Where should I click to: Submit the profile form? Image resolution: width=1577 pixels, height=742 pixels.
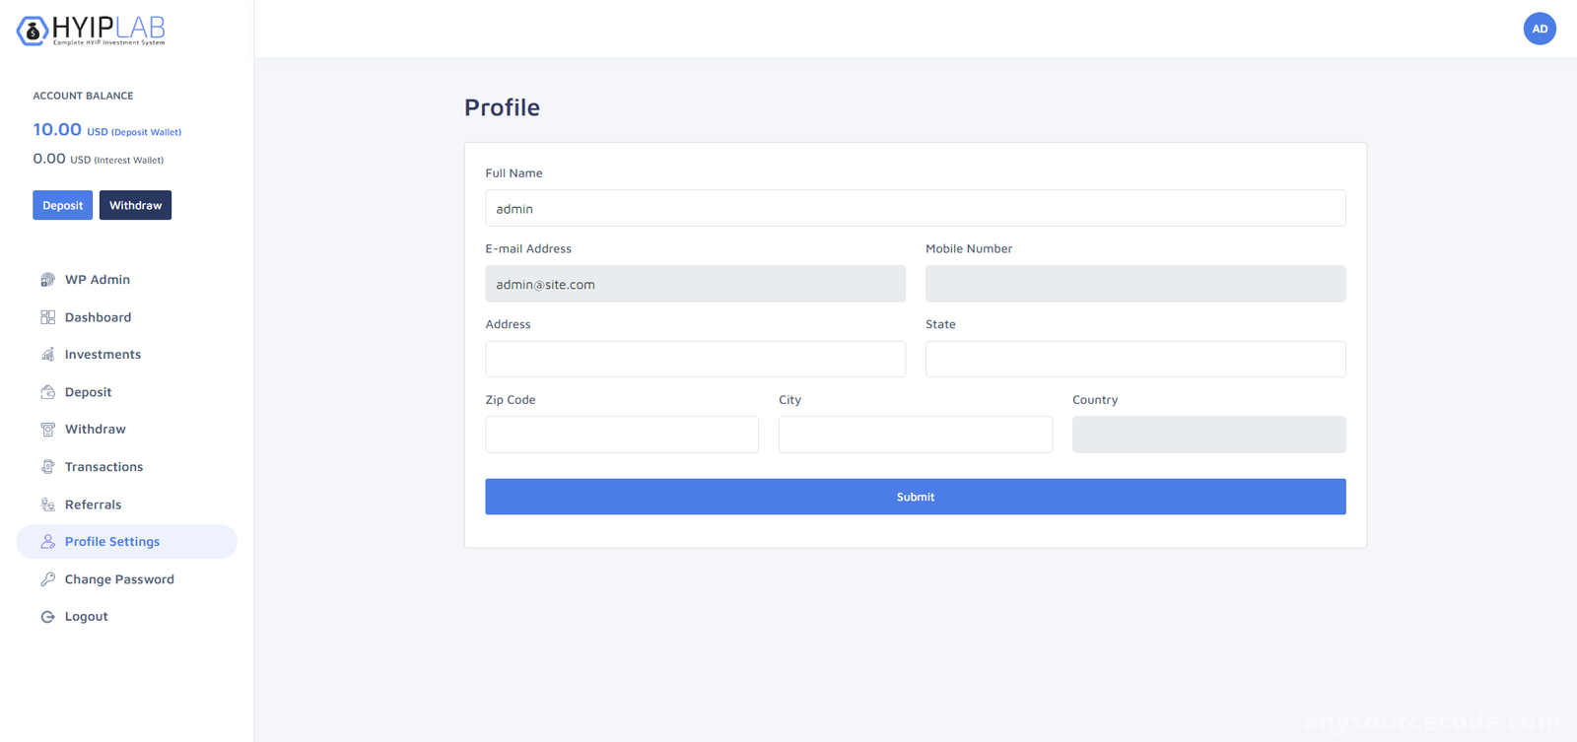(x=915, y=497)
